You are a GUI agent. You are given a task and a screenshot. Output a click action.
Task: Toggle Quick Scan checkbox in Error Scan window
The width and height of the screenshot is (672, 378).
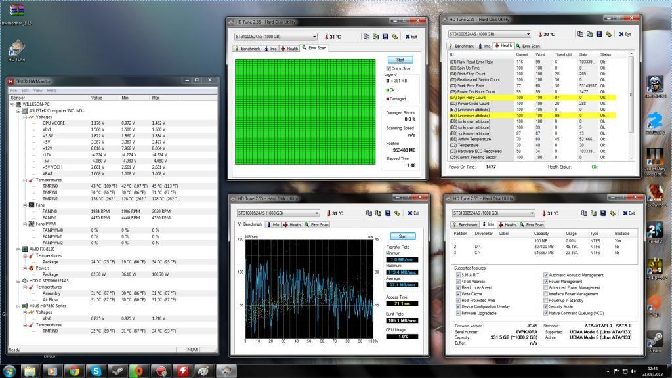388,68
